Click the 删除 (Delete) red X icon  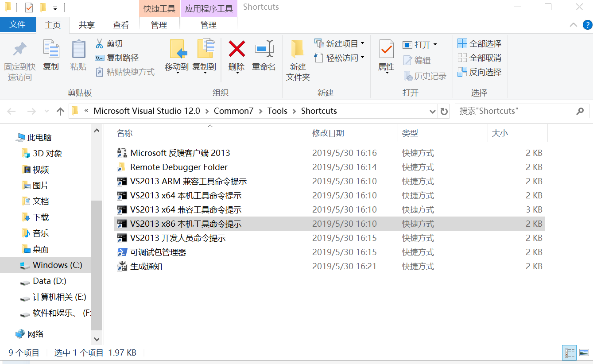coord(236,51)
